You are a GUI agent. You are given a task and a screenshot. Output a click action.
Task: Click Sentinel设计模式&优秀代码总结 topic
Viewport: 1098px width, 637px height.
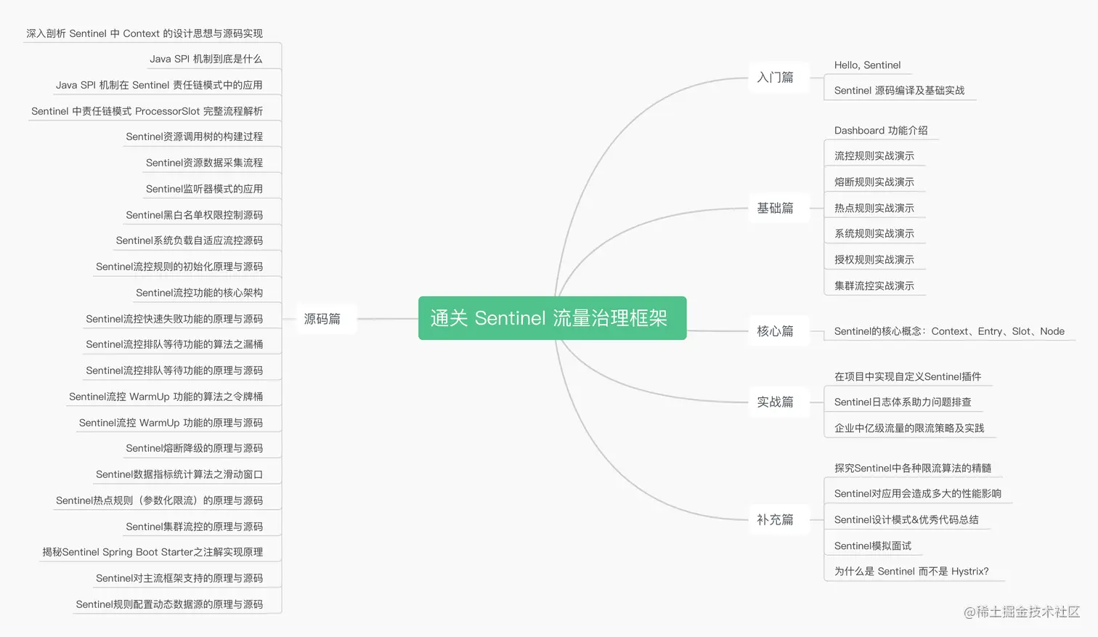[x=906, y=520]
